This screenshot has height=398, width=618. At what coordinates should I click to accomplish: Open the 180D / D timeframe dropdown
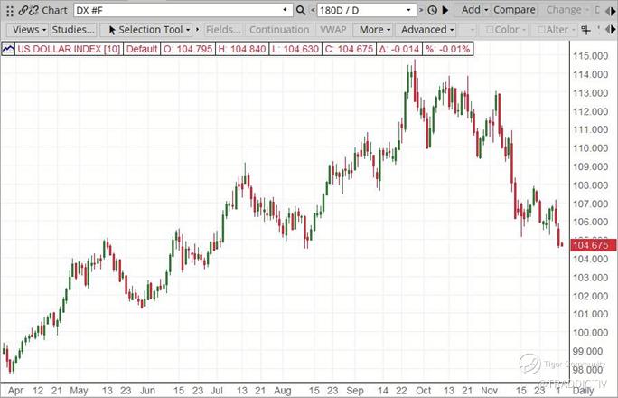pos(408,10)
